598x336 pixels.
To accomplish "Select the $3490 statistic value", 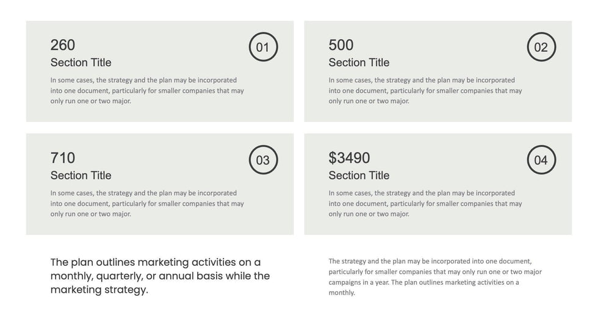I will 349,158.
